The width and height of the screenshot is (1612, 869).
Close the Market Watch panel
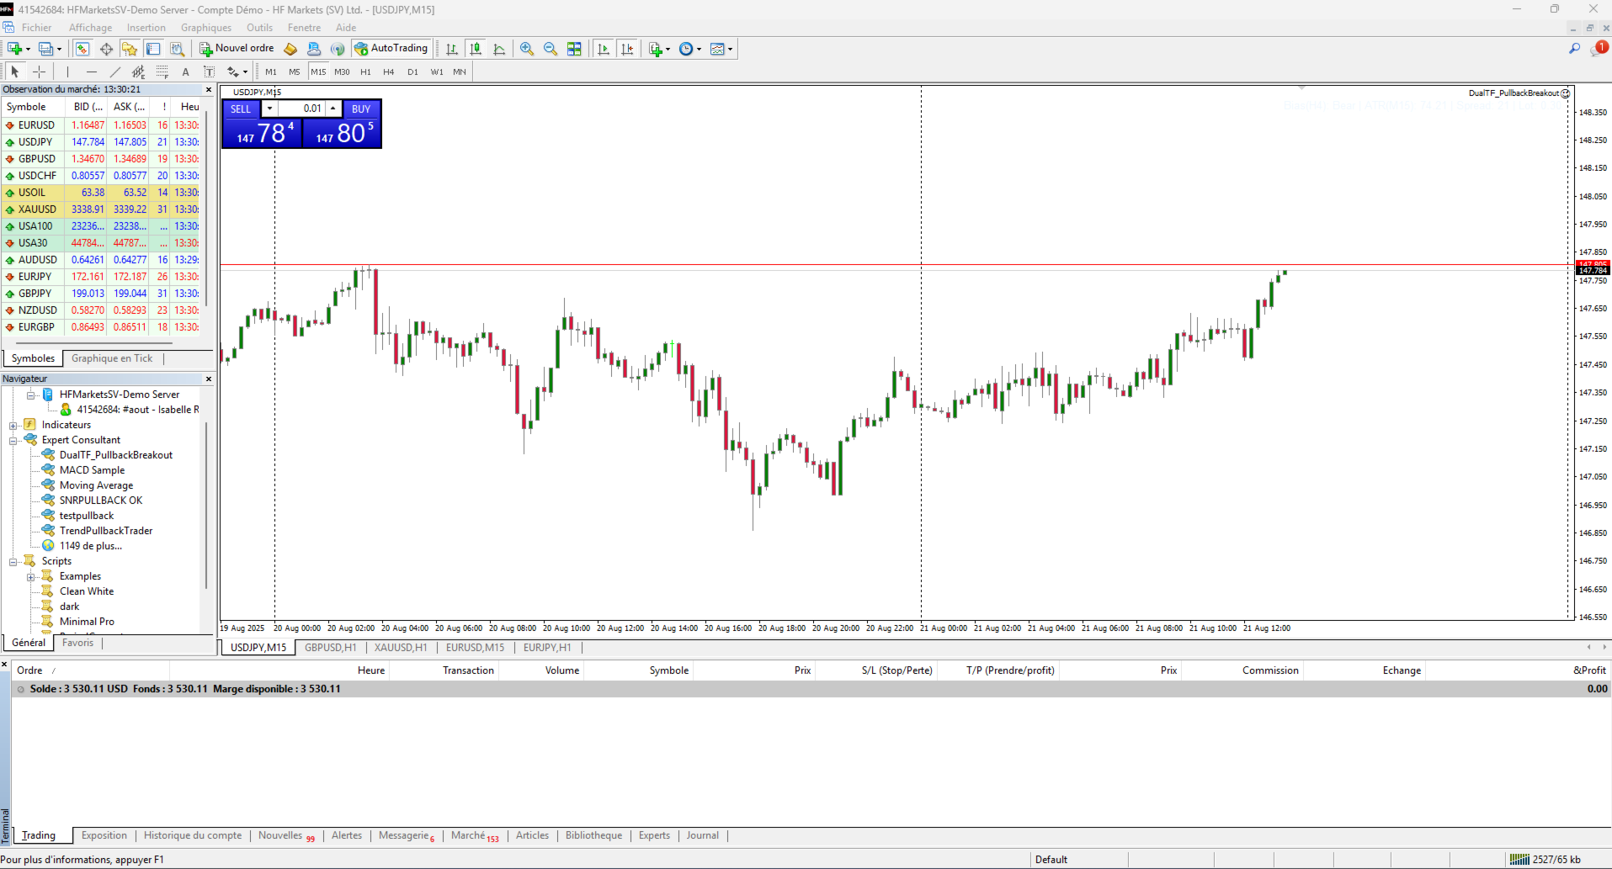pos(209,89)
